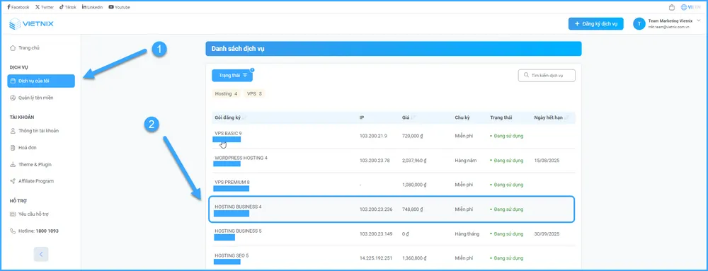Click the price 2,037,960 ₫

point(414,161)
